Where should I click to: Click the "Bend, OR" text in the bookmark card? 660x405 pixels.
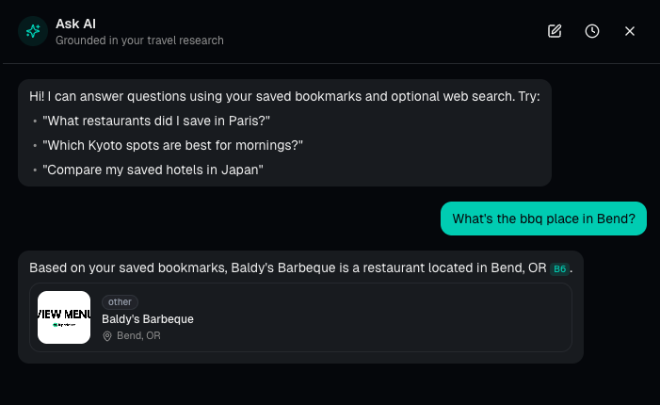[139, 336]
